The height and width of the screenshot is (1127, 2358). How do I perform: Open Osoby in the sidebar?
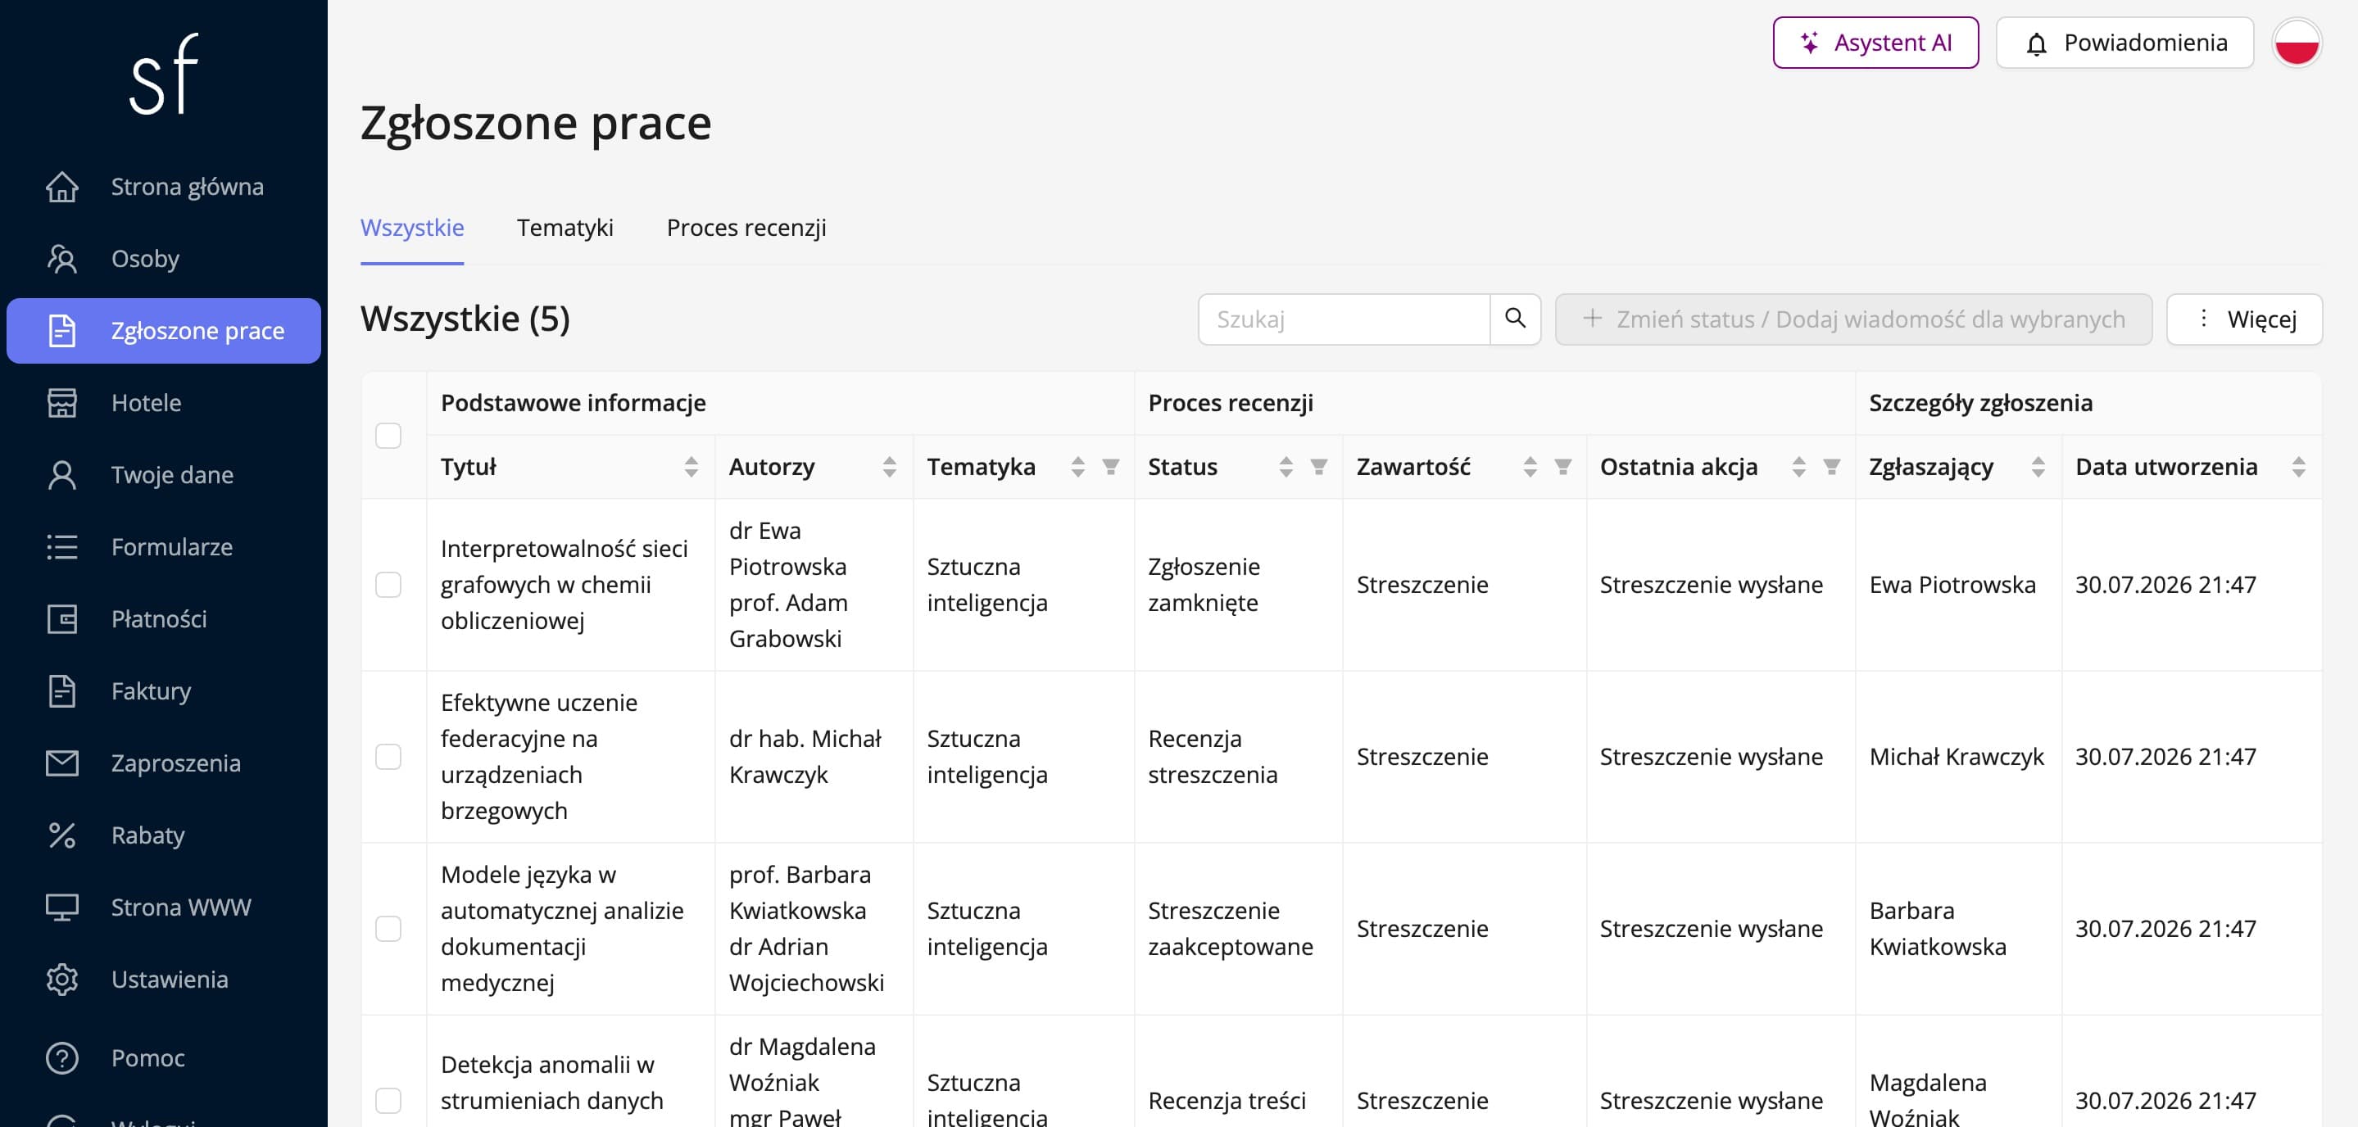pyautogui.click(x=164, y=259)
